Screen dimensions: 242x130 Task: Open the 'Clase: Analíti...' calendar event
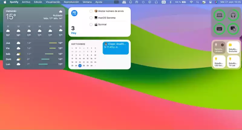tap(116, 48)
